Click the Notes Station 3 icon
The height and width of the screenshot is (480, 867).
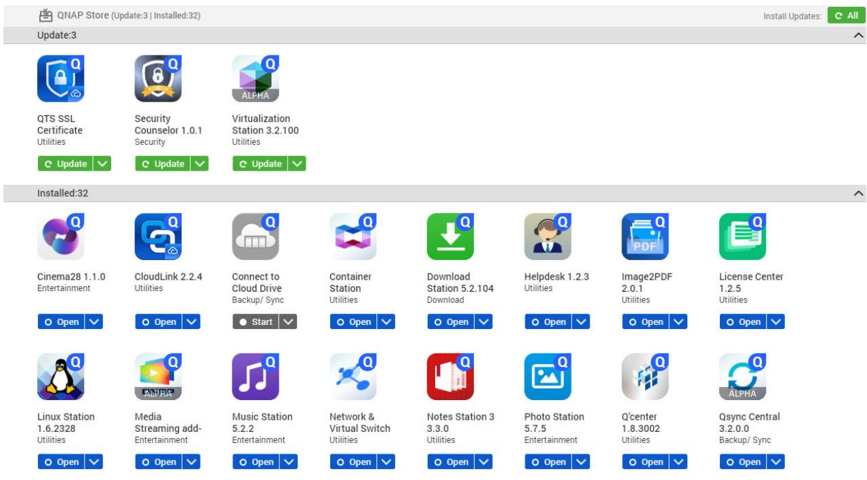[451, 376]
